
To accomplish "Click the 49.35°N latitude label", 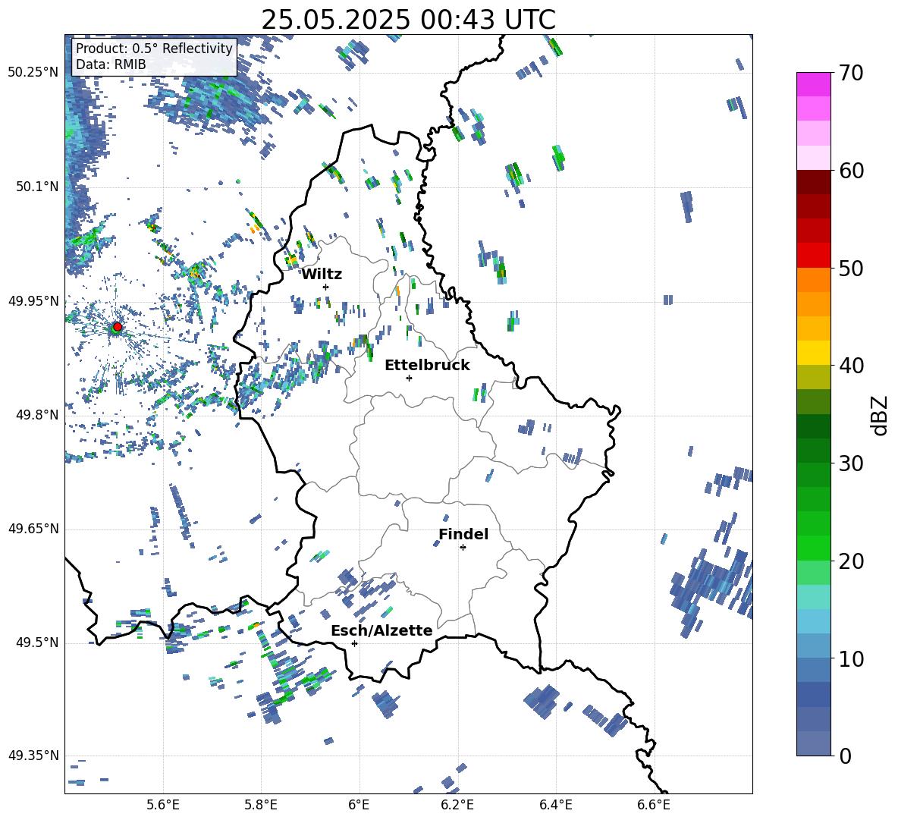I will point(33,756).
